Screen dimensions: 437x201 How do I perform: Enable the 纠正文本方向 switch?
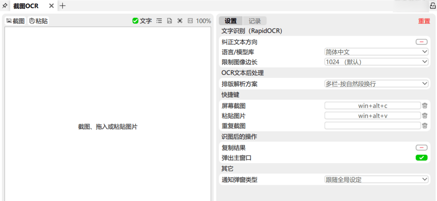click(421, 42)
